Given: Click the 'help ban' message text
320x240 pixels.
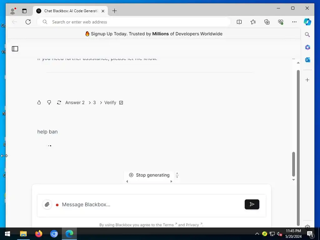Looking at the screenshot, I should (x=47, y=132).
